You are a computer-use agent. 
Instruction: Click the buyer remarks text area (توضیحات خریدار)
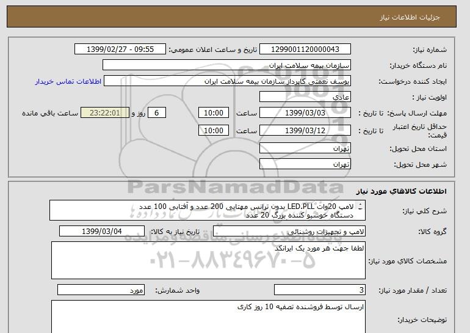coord(208,317)
